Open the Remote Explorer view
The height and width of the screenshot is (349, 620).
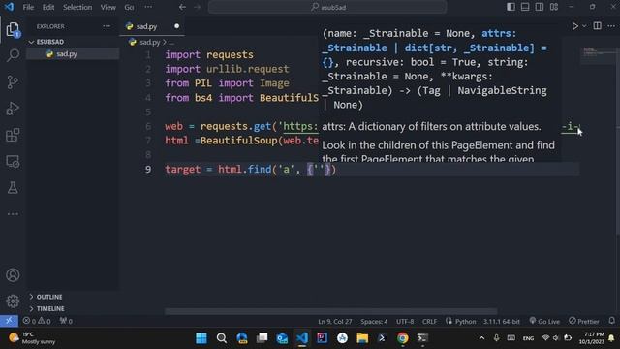tap(13, 162)
